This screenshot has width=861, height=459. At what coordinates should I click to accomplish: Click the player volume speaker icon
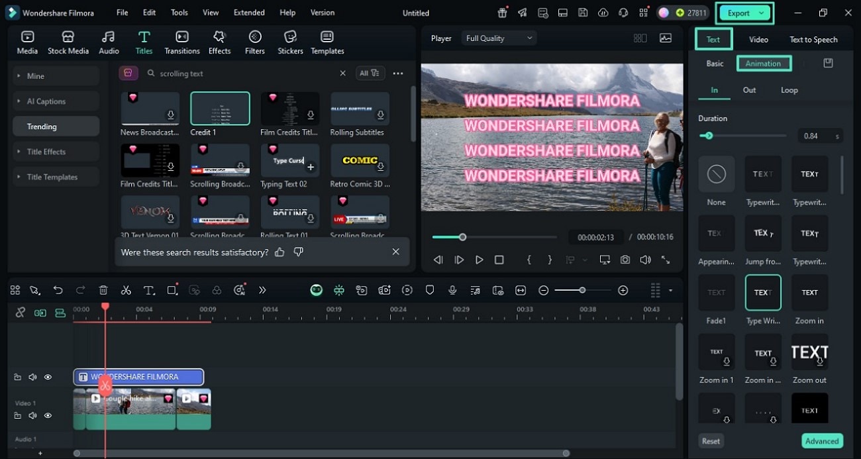pyautogui.click(x=645, y=260)
